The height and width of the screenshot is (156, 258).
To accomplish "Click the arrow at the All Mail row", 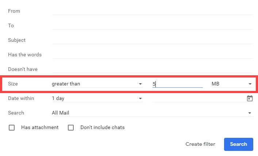I will 250,113.
